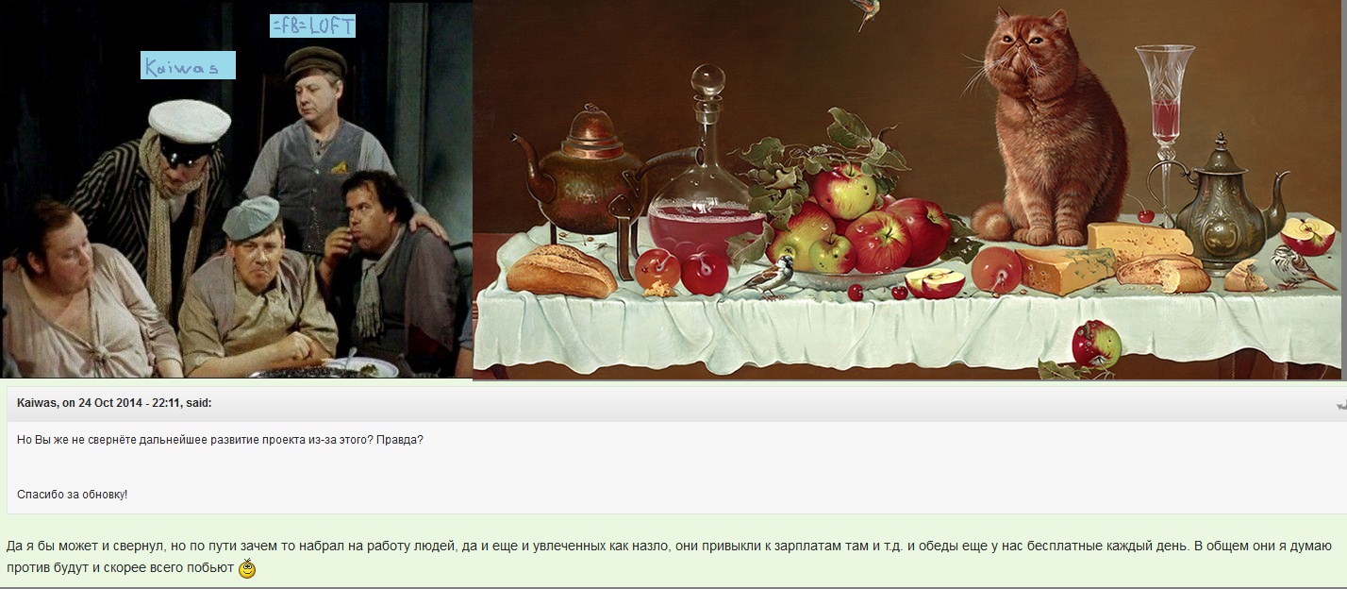Click the yellow smiley emoticon
1347x589 pixels.
point(247,568)
